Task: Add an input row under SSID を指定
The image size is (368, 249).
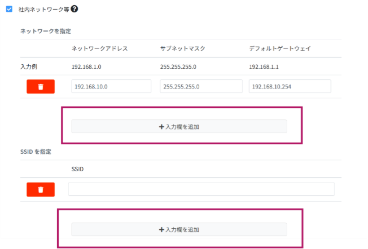Action: click(179, 229)
